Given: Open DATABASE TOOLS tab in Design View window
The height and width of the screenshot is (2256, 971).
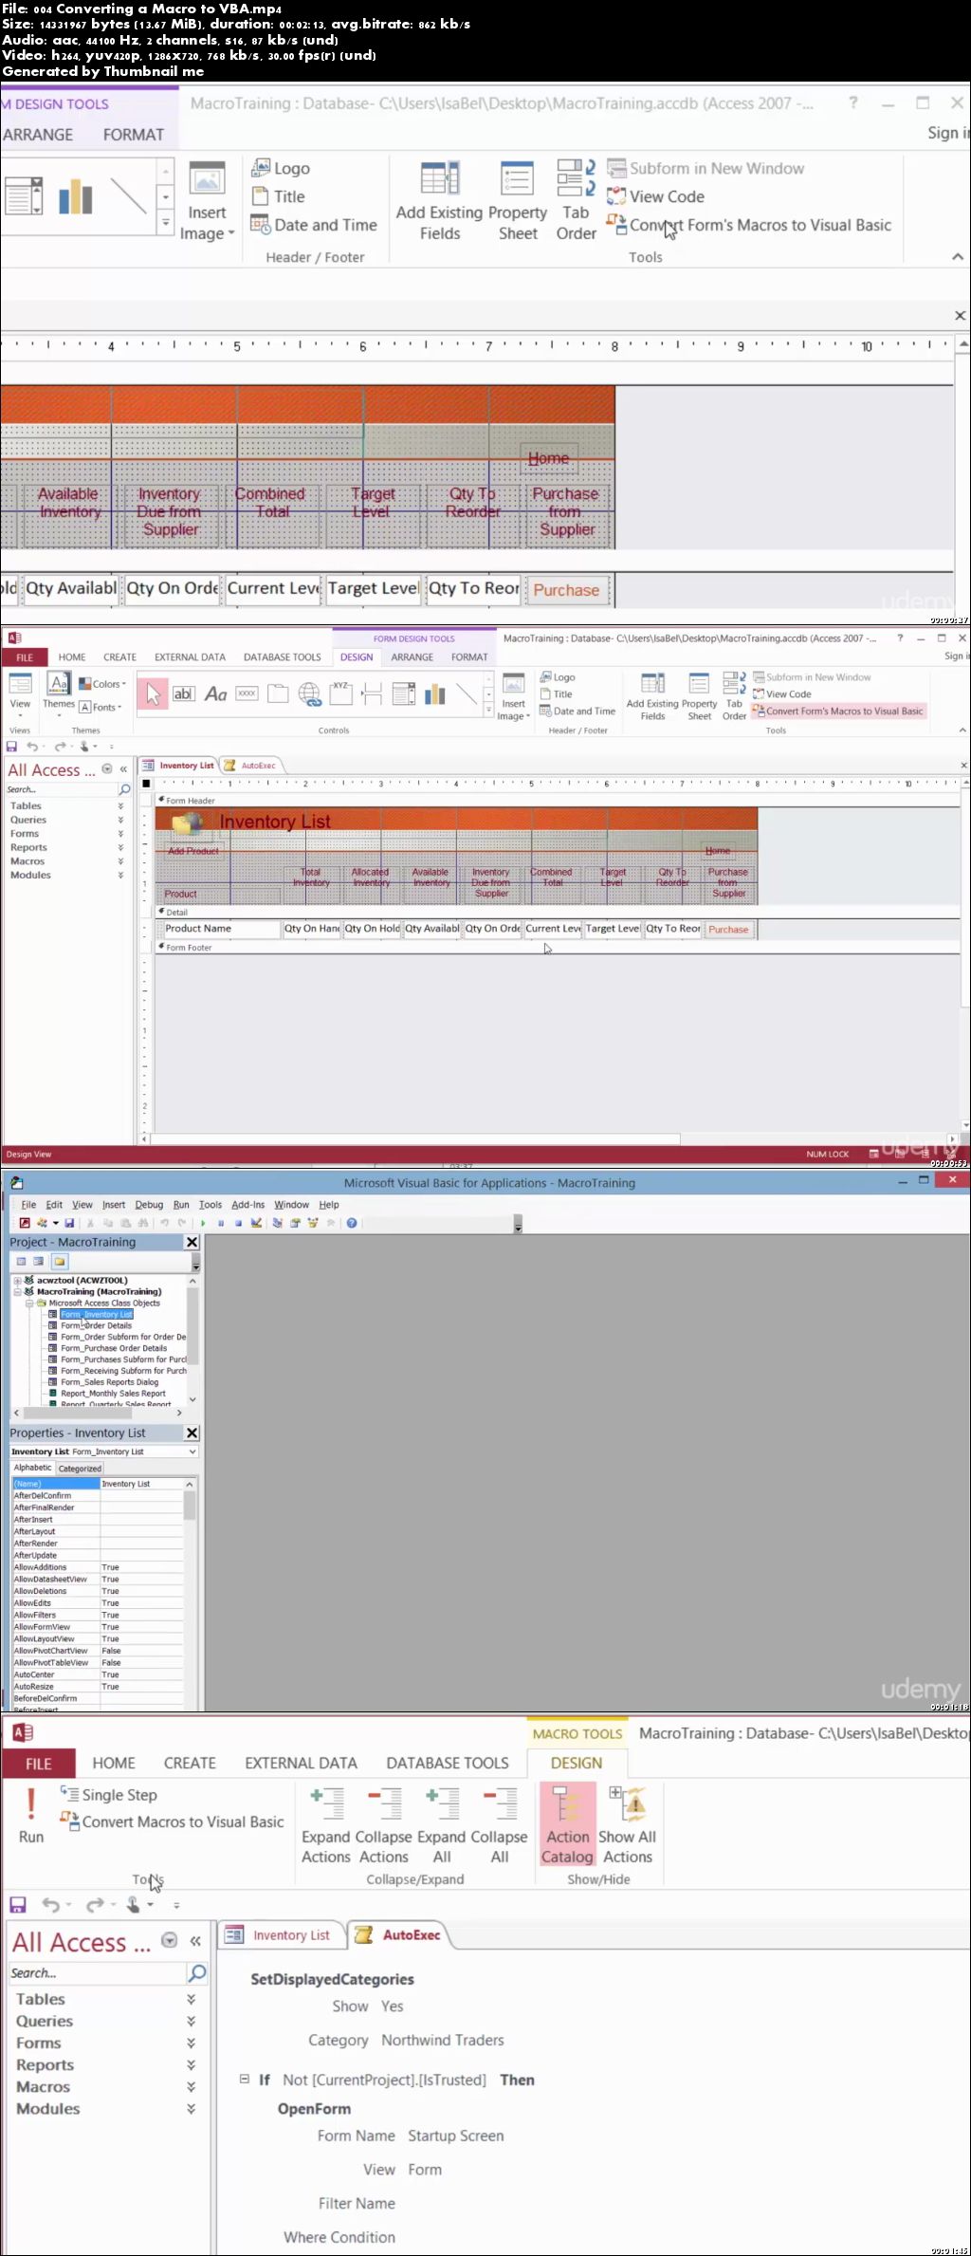Looking at the screenshot, I should tap(282, 656).
